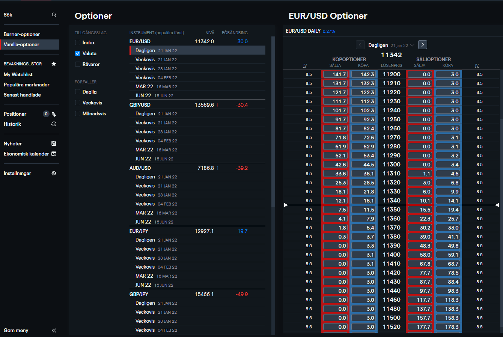Select EUR/USD MAR 22 option
503x337 pixels.
(x=197, y=86)
